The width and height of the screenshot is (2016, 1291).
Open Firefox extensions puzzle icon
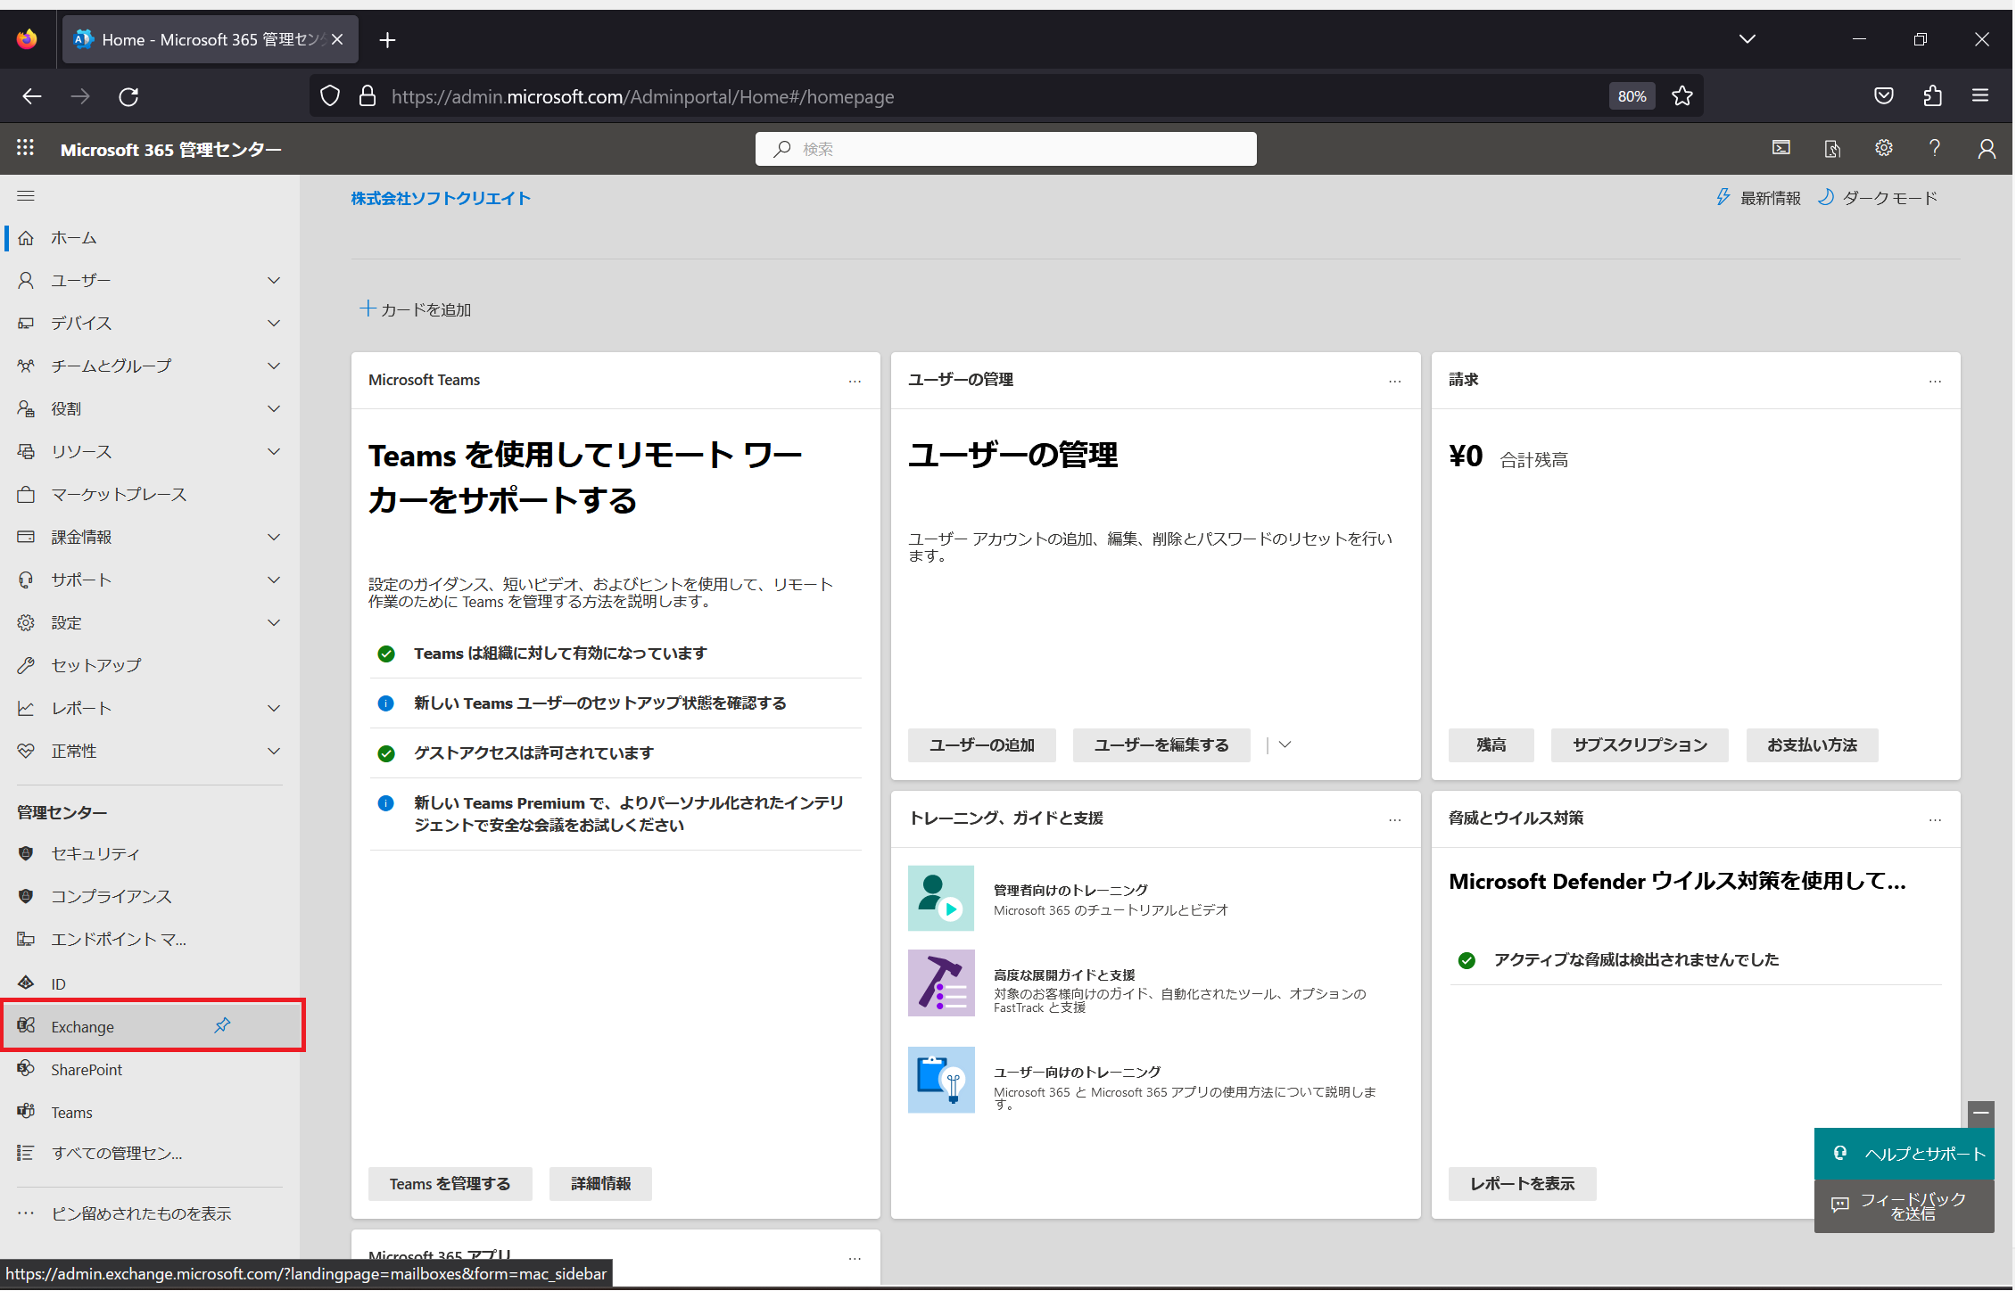click(1932, 96)
